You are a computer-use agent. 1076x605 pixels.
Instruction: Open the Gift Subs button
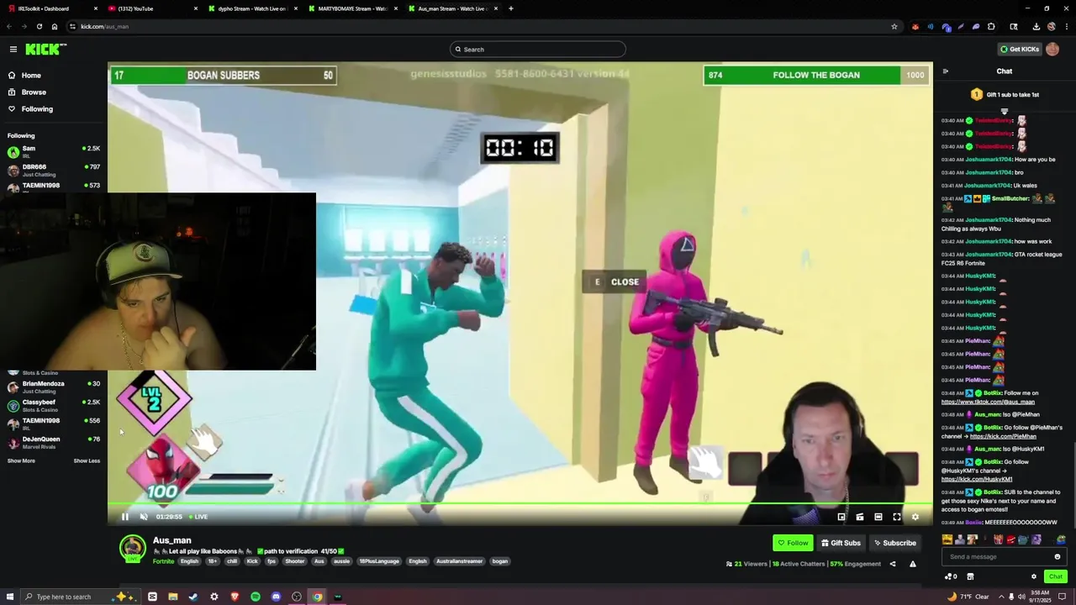841,543
